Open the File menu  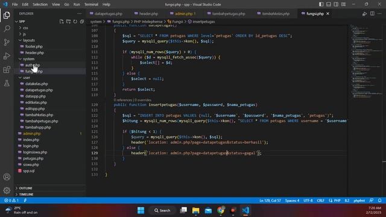[x=14, y=4]
